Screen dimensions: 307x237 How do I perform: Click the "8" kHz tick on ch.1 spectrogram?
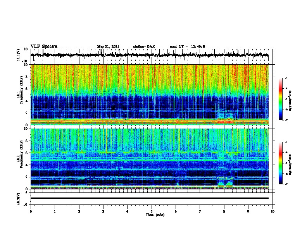[27, 77]
